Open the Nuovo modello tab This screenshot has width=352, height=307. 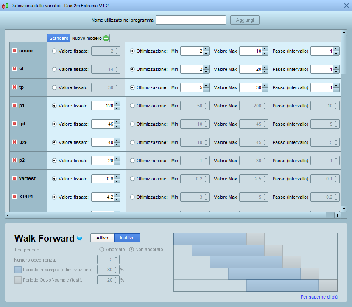87,38
